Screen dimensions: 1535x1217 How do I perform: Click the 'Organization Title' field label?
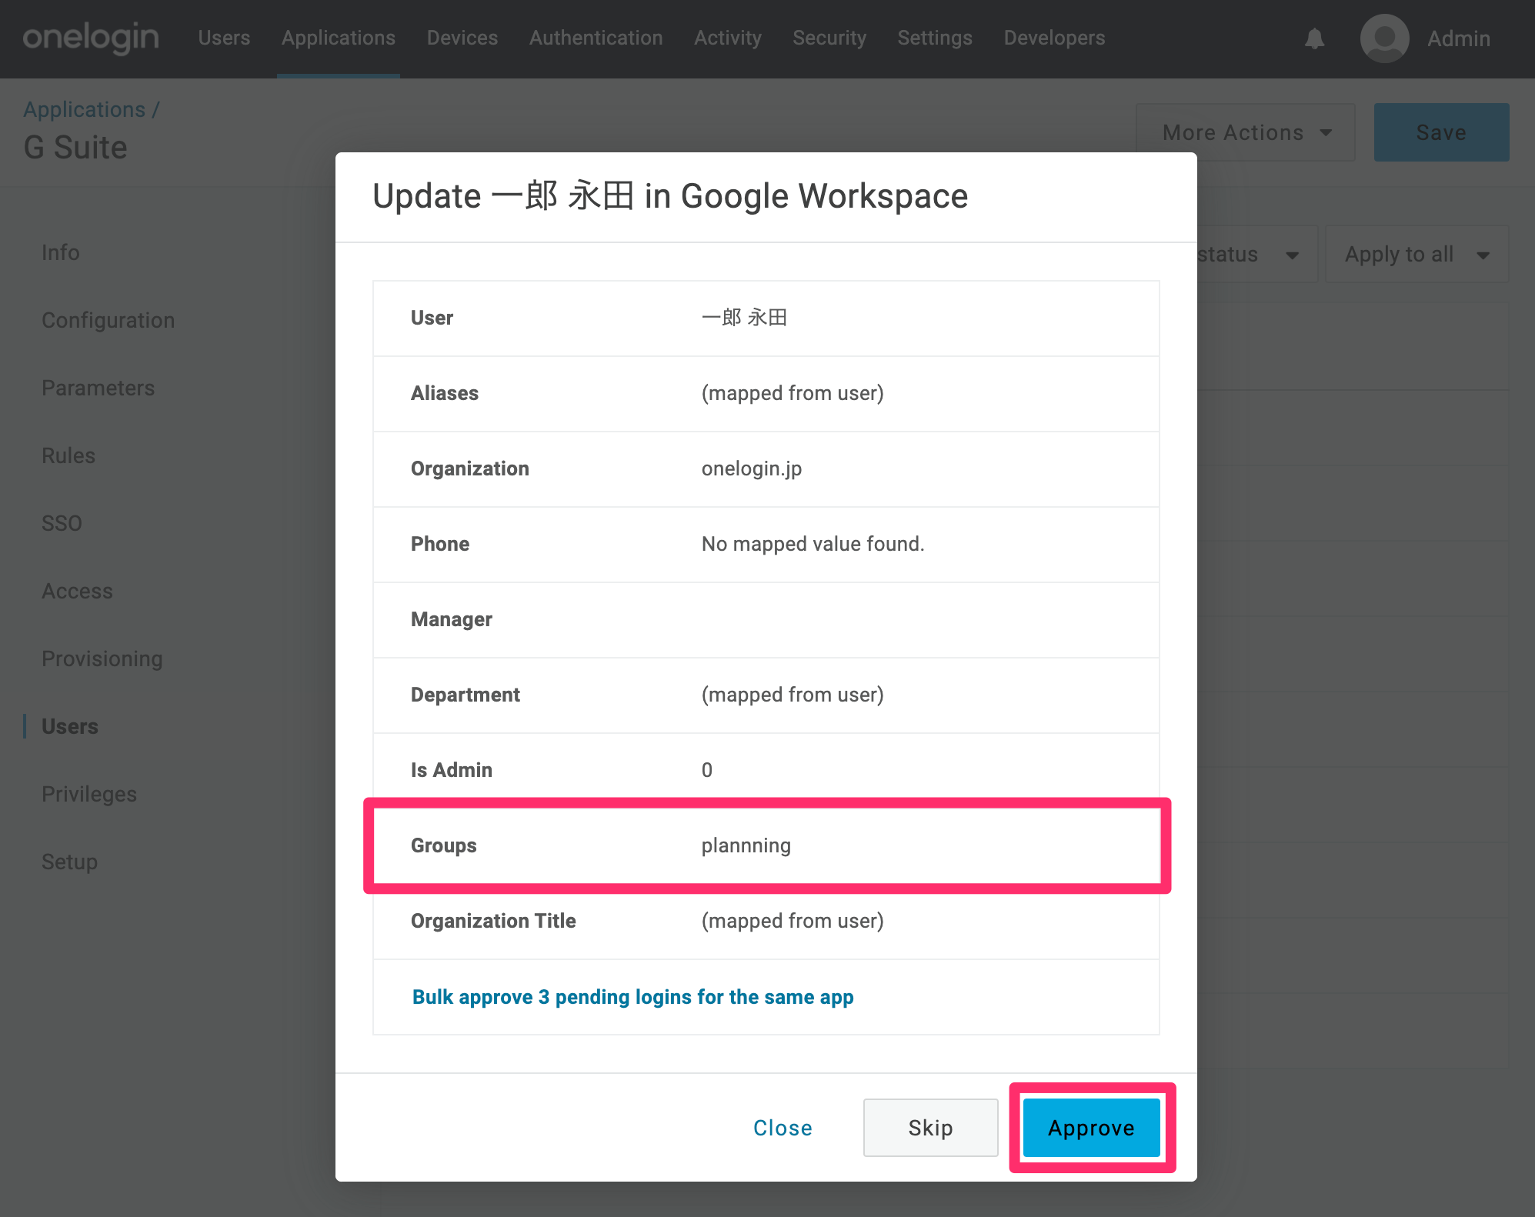(493, 921)
